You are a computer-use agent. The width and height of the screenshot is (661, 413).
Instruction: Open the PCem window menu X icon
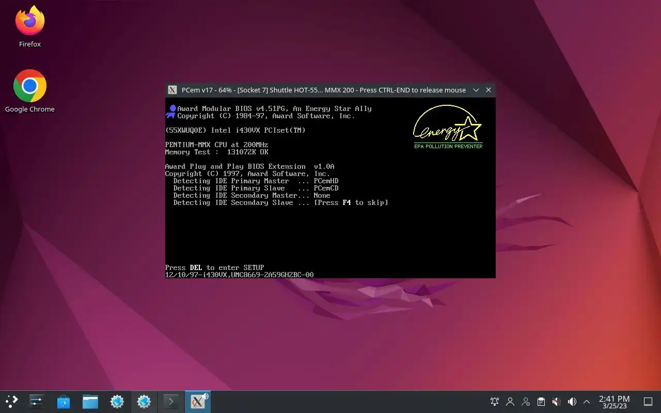172,90
